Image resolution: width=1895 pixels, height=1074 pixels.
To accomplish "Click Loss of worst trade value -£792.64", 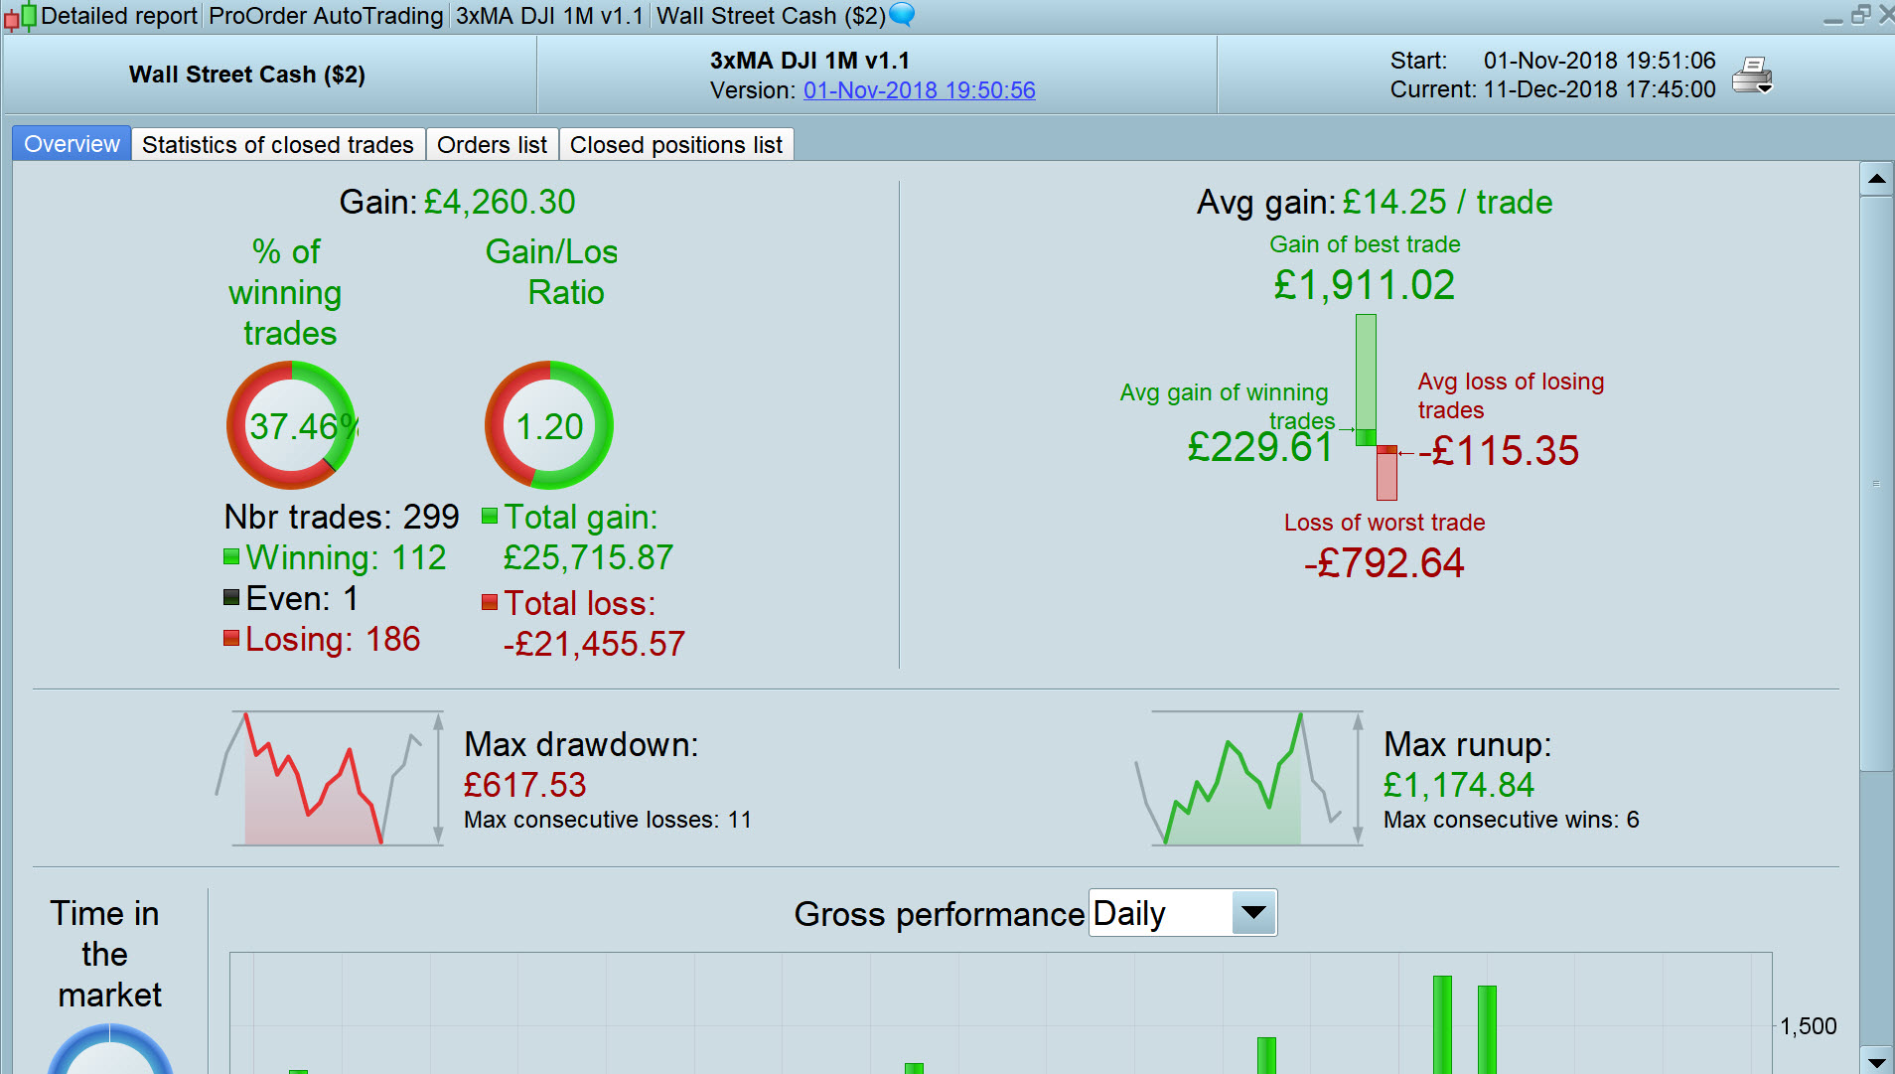I will pos(1385,563).
